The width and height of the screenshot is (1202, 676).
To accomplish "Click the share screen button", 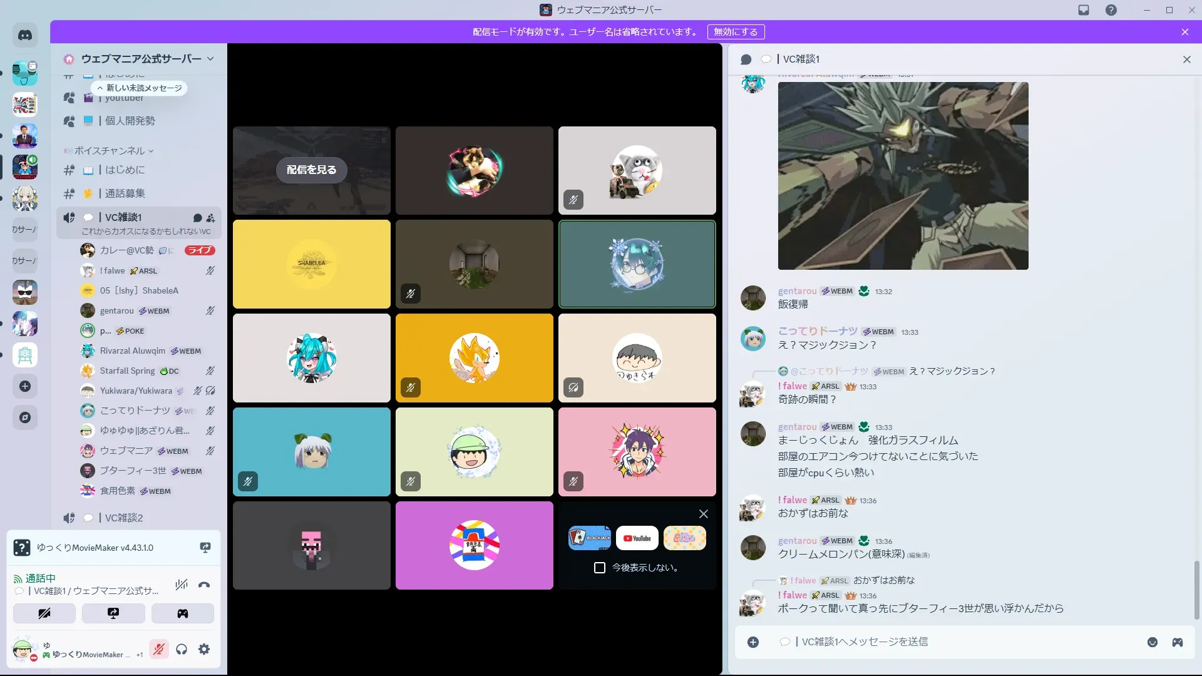I will (113, 613).
